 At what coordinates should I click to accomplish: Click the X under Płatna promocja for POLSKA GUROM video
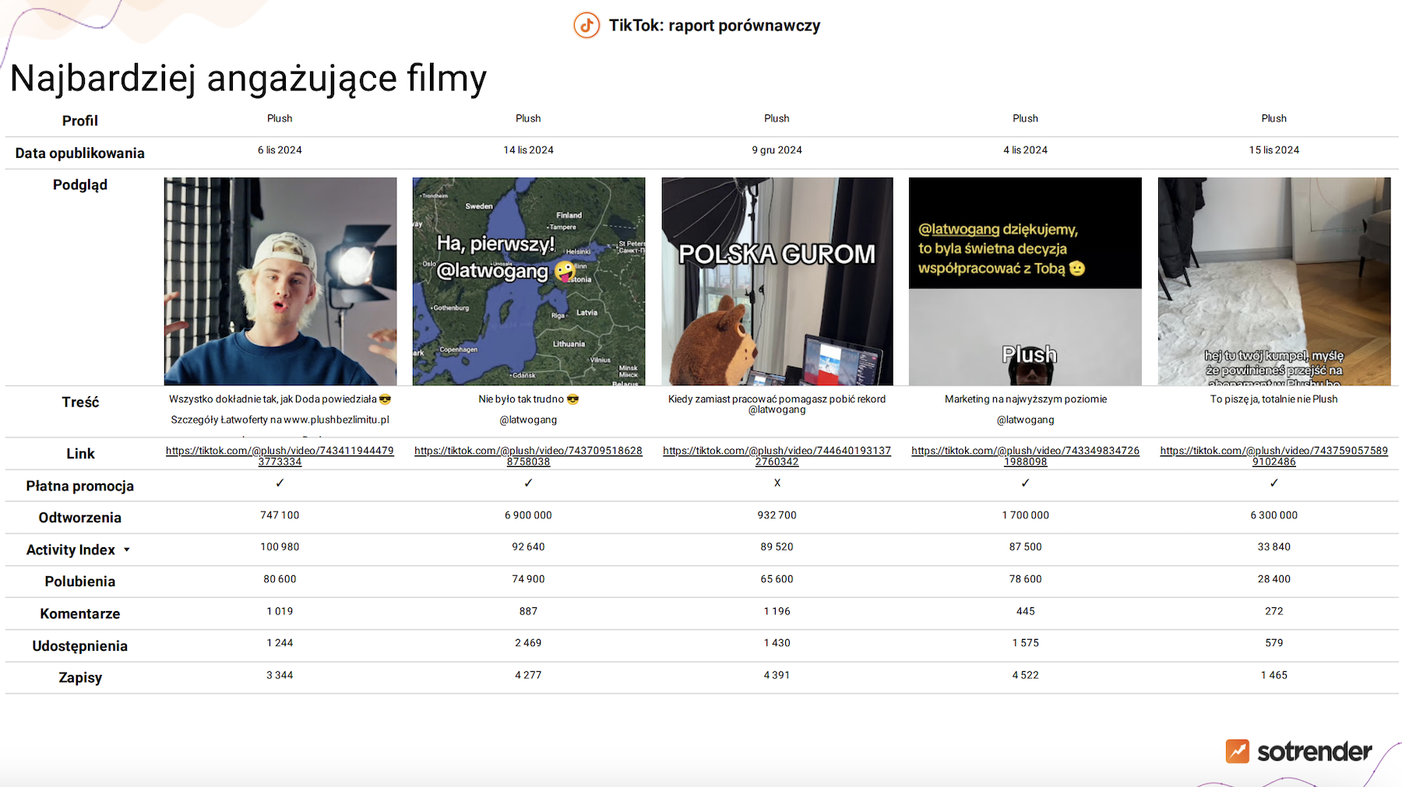tap(777, 483)
